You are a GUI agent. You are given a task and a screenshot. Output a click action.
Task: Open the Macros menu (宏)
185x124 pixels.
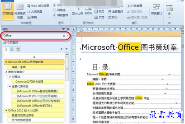click(x=169, y=11)
